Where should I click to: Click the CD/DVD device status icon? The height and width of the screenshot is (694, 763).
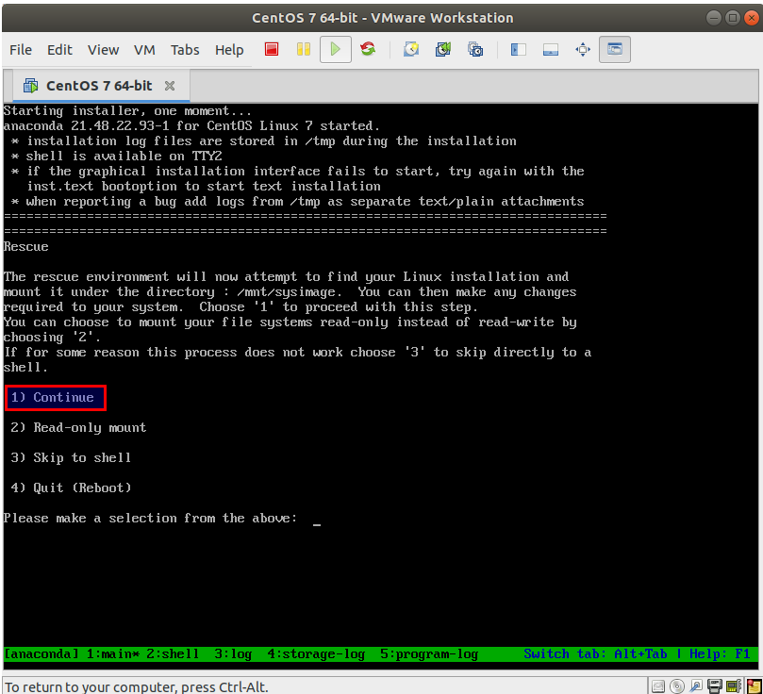676,686
